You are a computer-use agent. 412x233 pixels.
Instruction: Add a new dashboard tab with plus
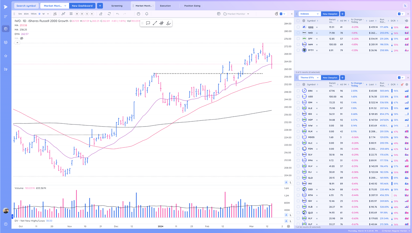(100, 6)
